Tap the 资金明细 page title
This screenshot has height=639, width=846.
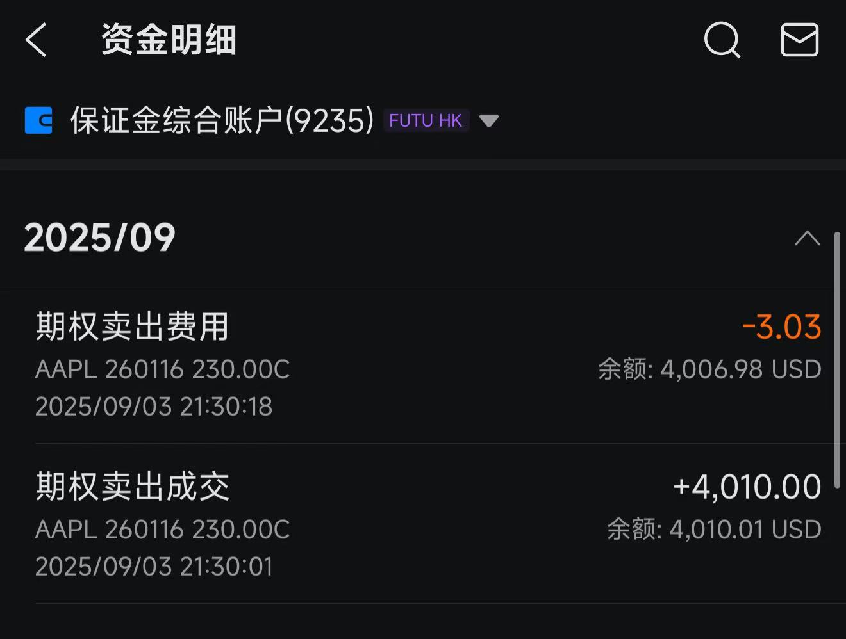coord(169,40)
